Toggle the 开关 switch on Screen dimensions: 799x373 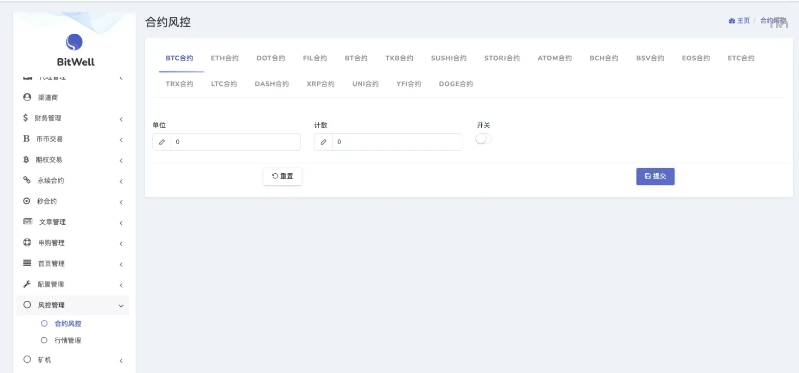(483, 138)
